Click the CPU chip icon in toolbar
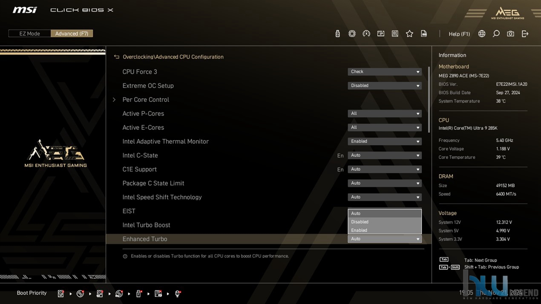Image resolution: width=541 pixels, height=304 pixels. 352,34
